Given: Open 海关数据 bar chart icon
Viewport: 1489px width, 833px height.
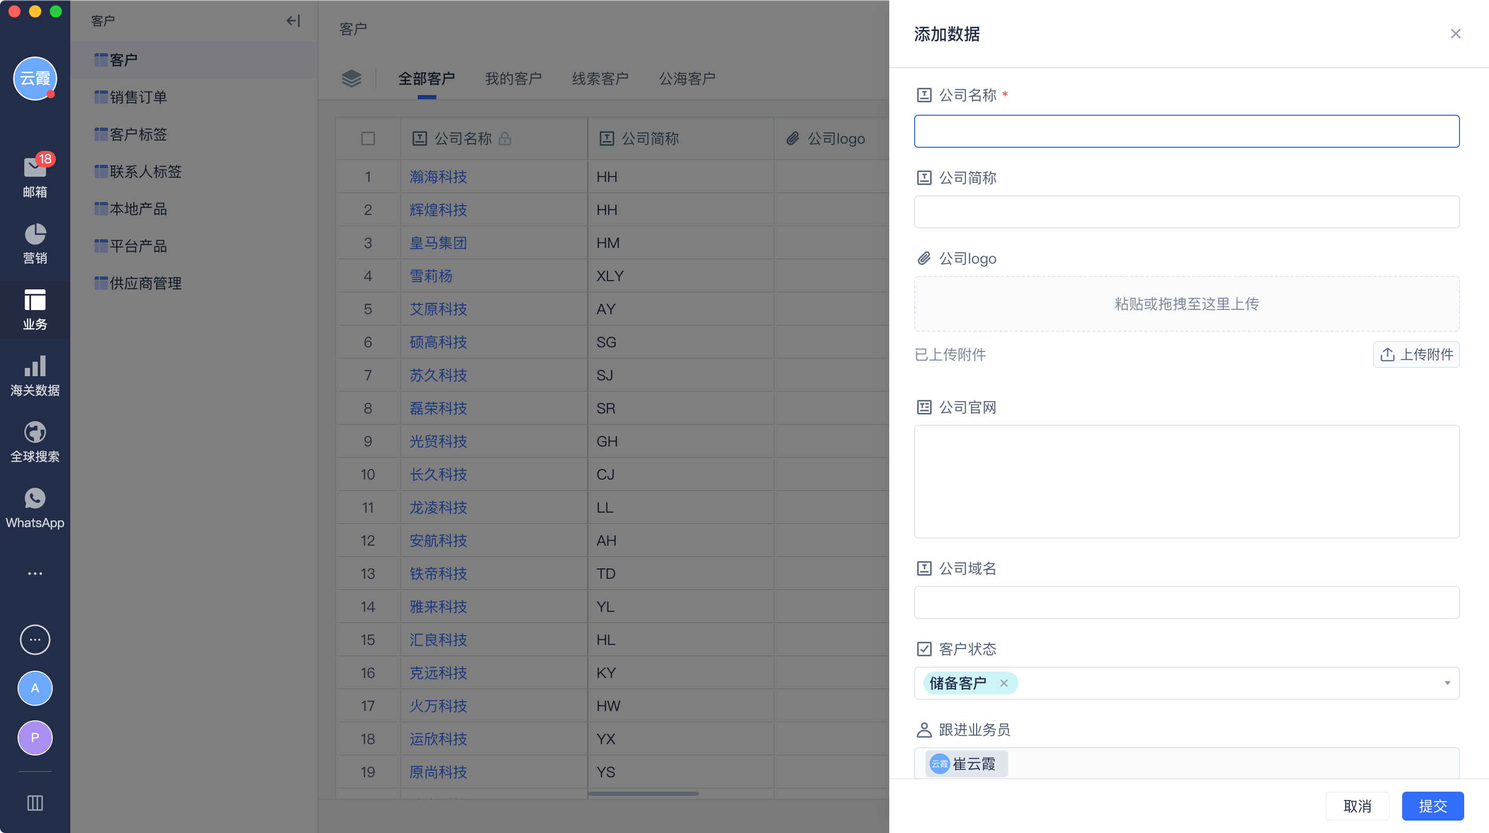Looking at the screenshot, I should [x=35, y=367].
